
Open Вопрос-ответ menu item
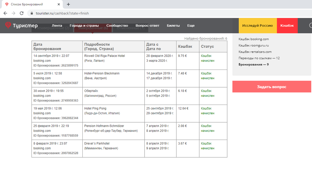click(147, 25)
